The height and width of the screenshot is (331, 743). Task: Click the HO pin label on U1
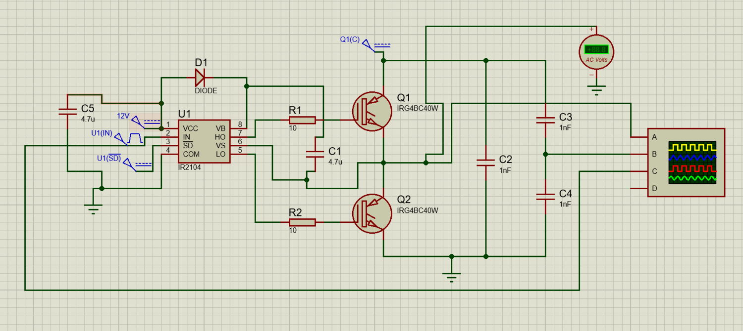tap(220, 137)
